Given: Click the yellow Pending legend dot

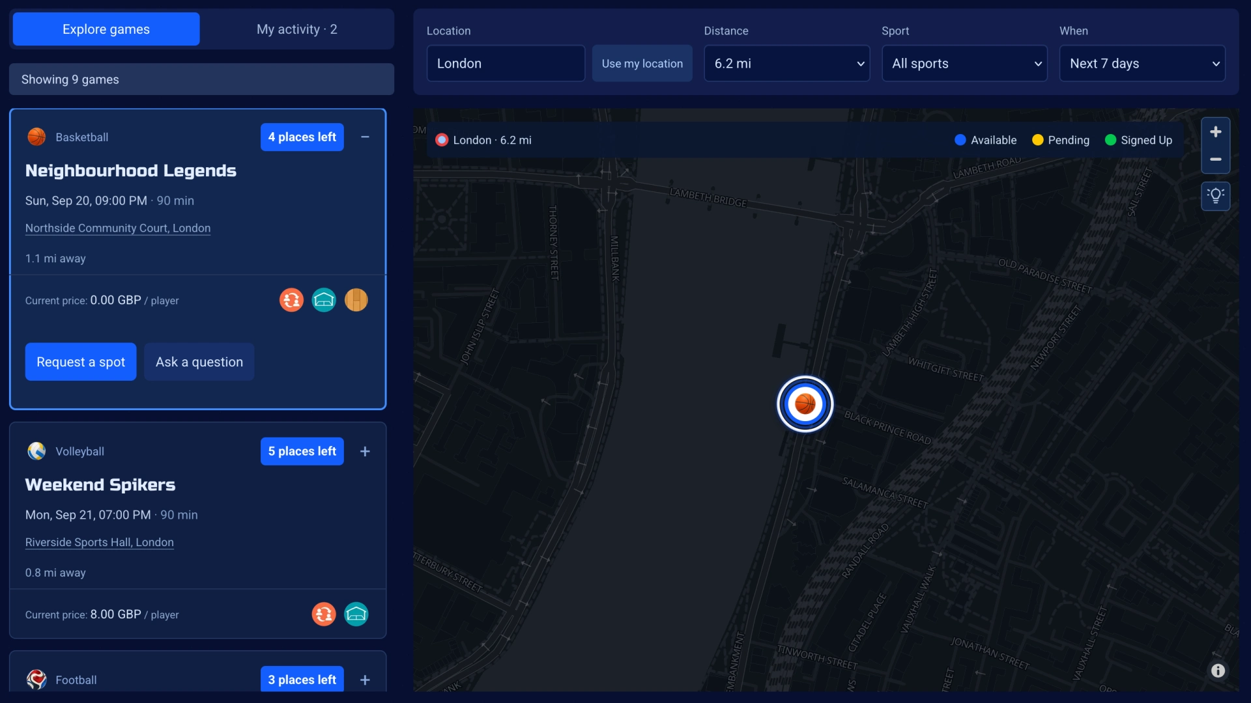Looking at the screenshot, I should pos(1038,140).
